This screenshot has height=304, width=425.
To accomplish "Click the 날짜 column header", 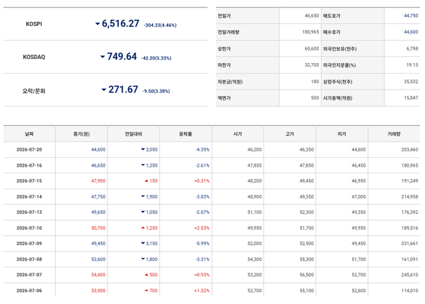I will (x=29, y=134).
